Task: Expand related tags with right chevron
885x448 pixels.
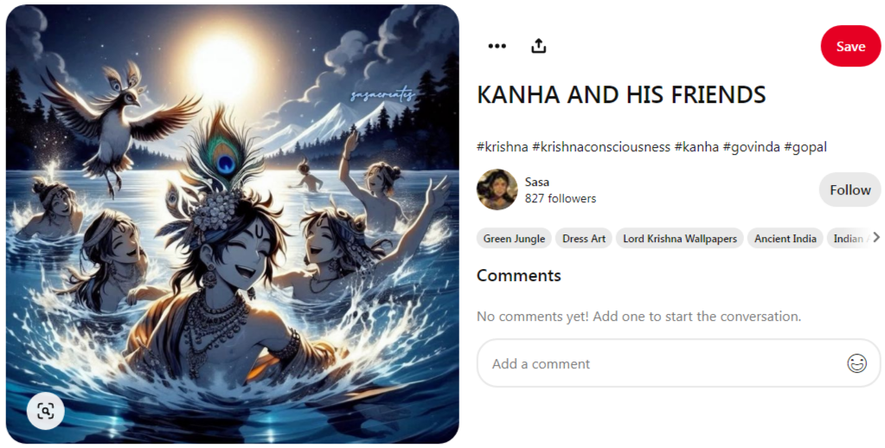Action: (876, 238)
